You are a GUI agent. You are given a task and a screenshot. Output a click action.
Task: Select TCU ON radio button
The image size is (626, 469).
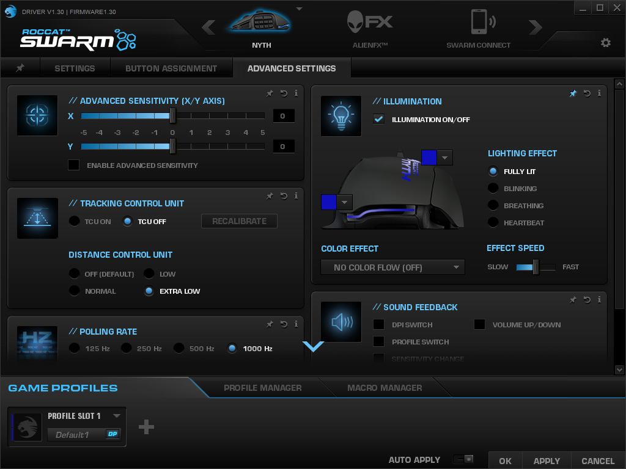pos(74,221)
